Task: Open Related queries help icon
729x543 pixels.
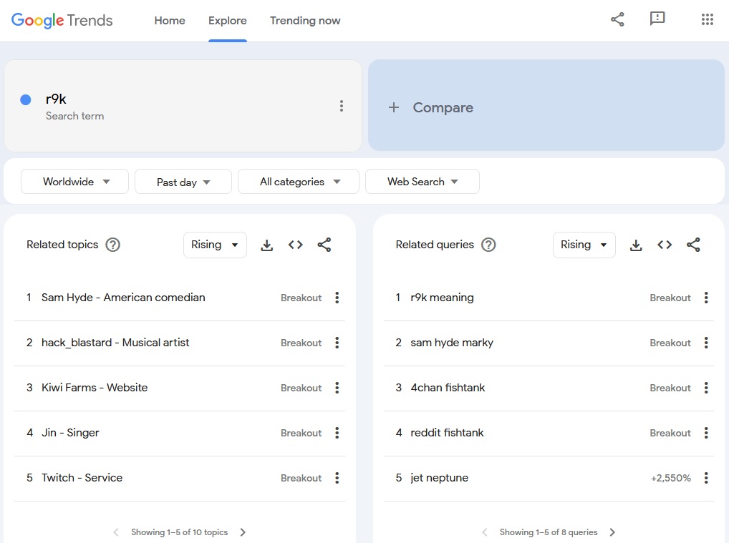Action: point(488,245)
